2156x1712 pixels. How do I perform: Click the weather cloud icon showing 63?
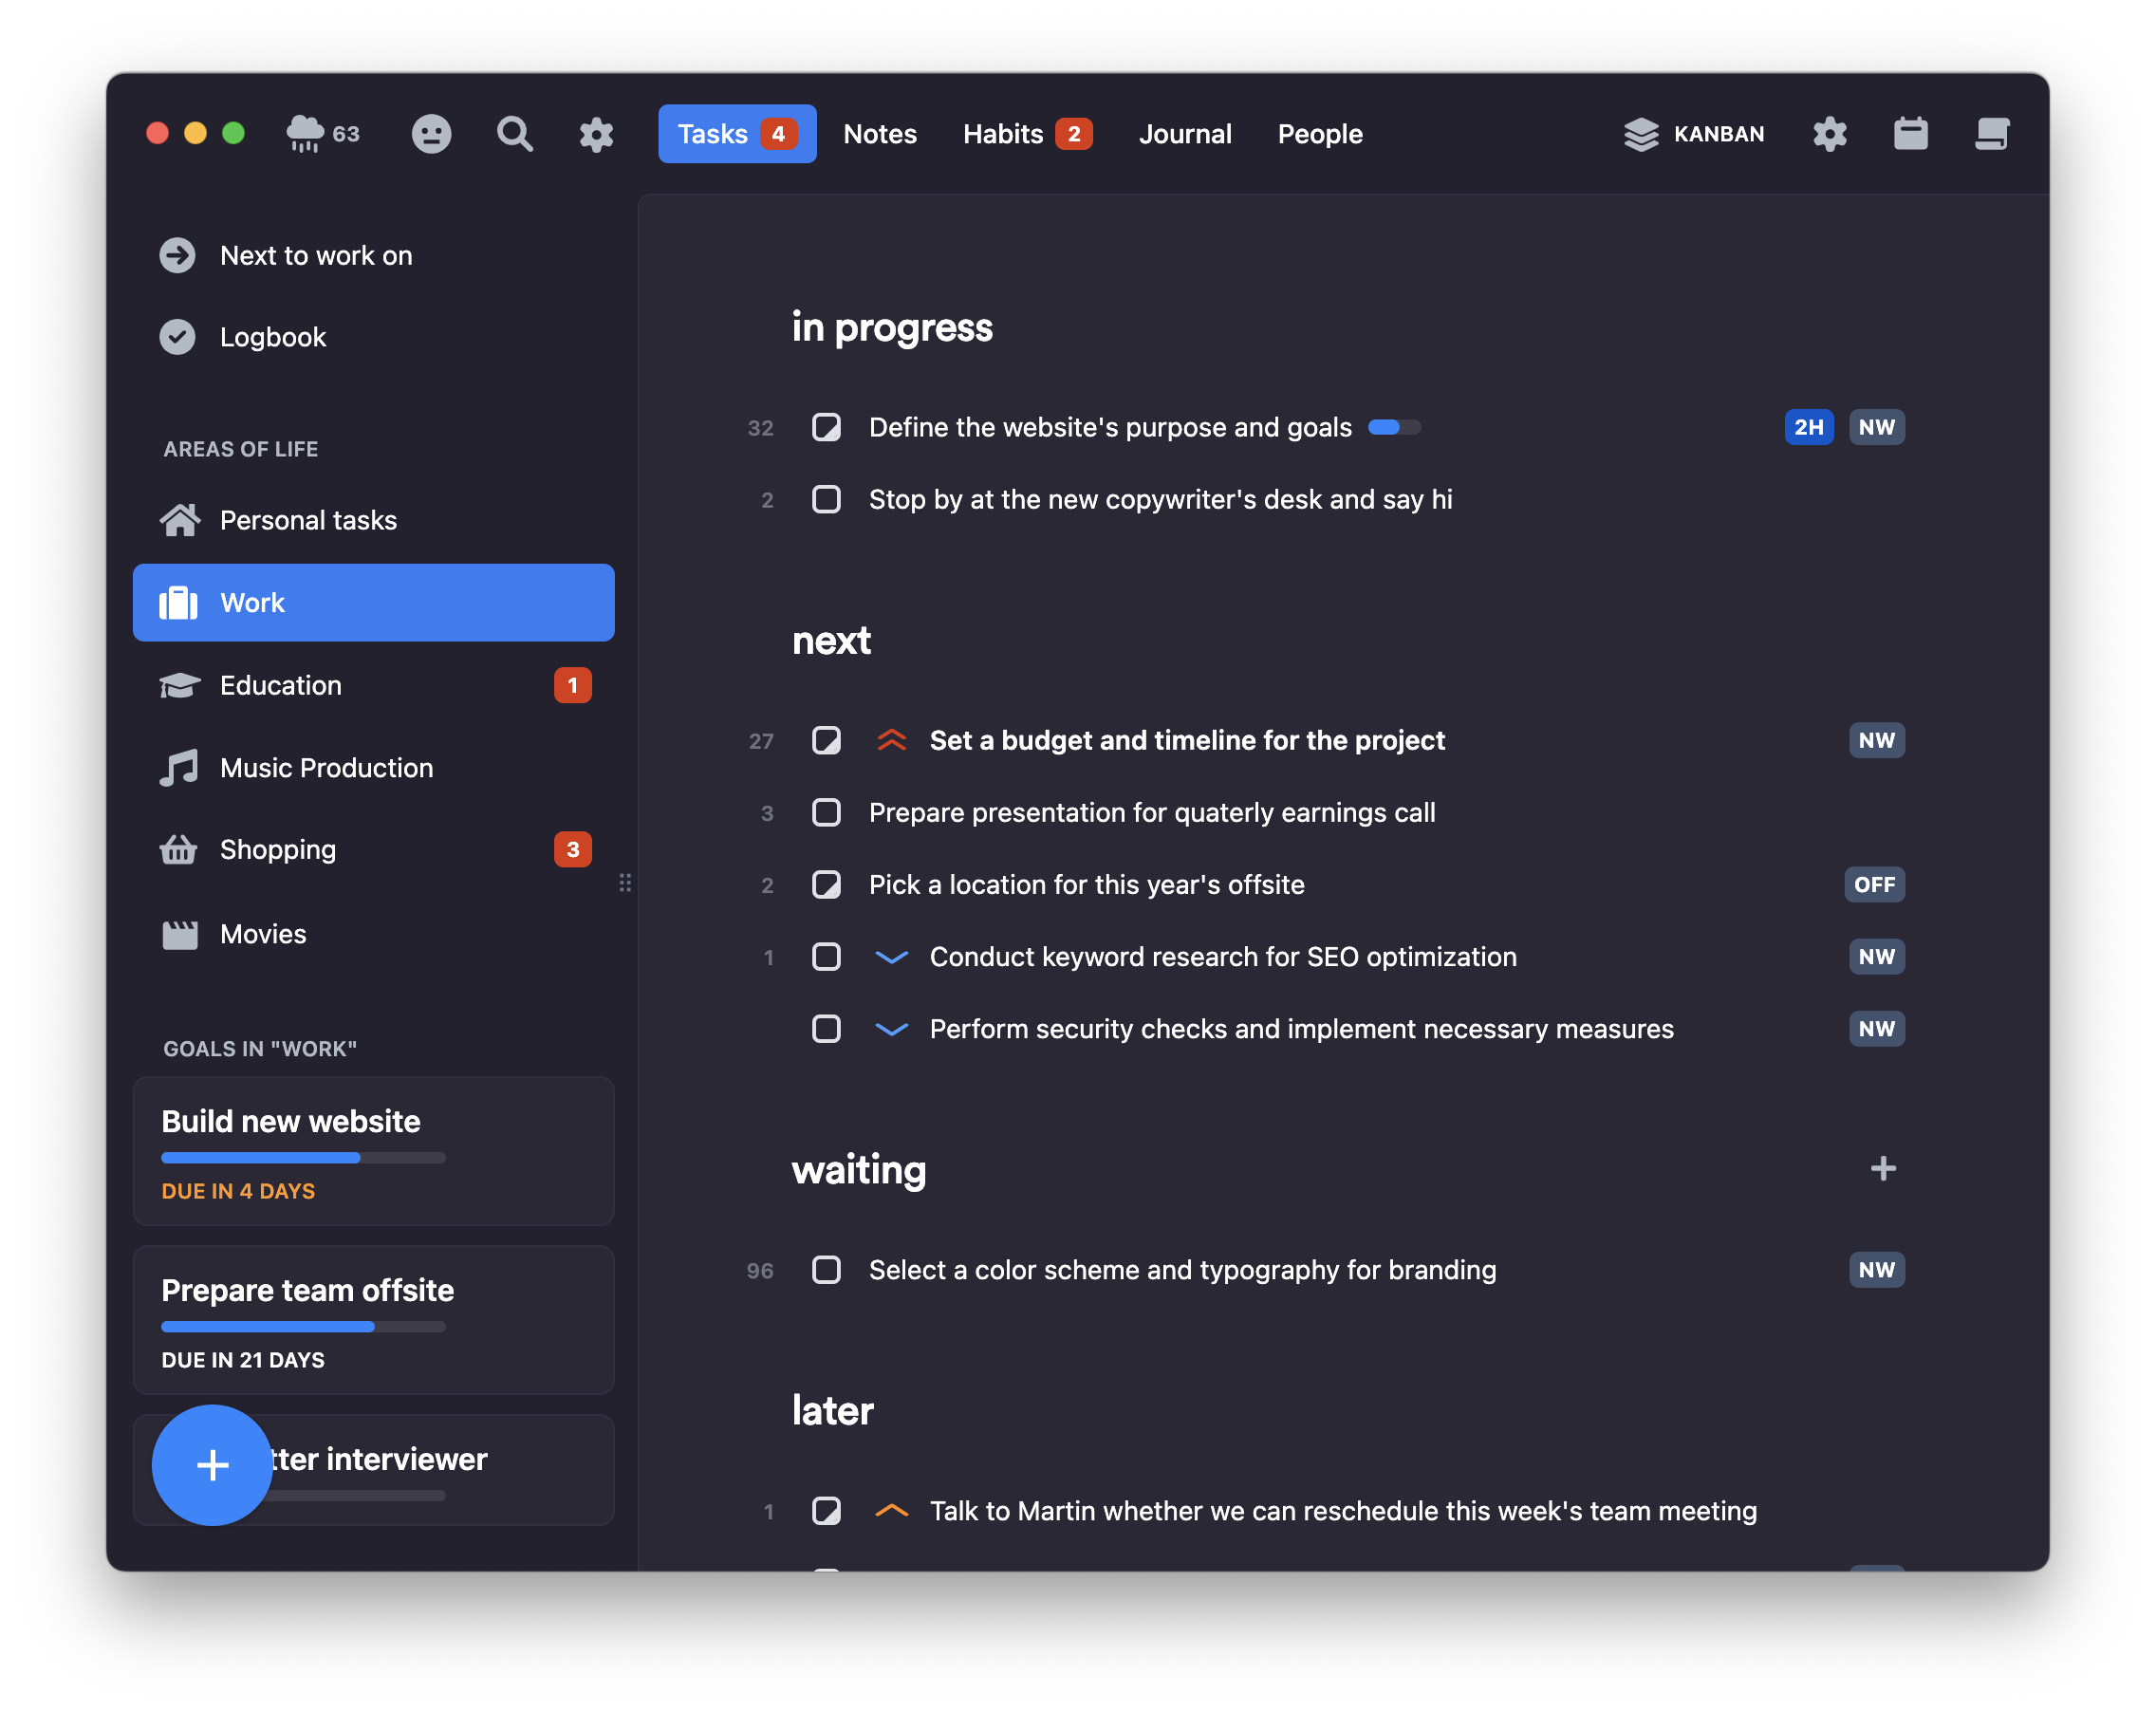pyautogui.click(x=305, y=133)
